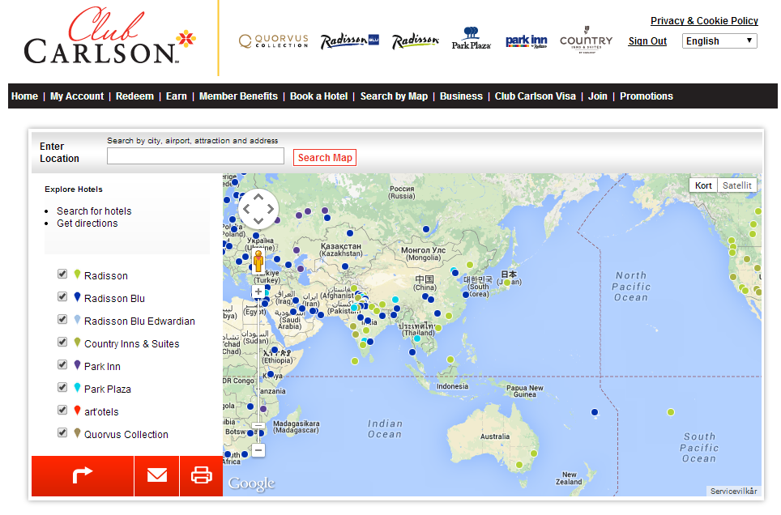781x515 pixels.
Task: Switch map to Satellit view
Action: pos(737,185)
